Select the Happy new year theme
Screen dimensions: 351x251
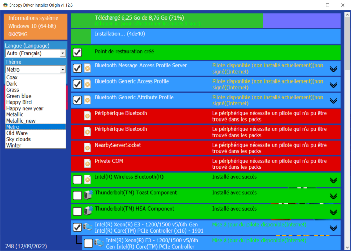pos(36,109)
